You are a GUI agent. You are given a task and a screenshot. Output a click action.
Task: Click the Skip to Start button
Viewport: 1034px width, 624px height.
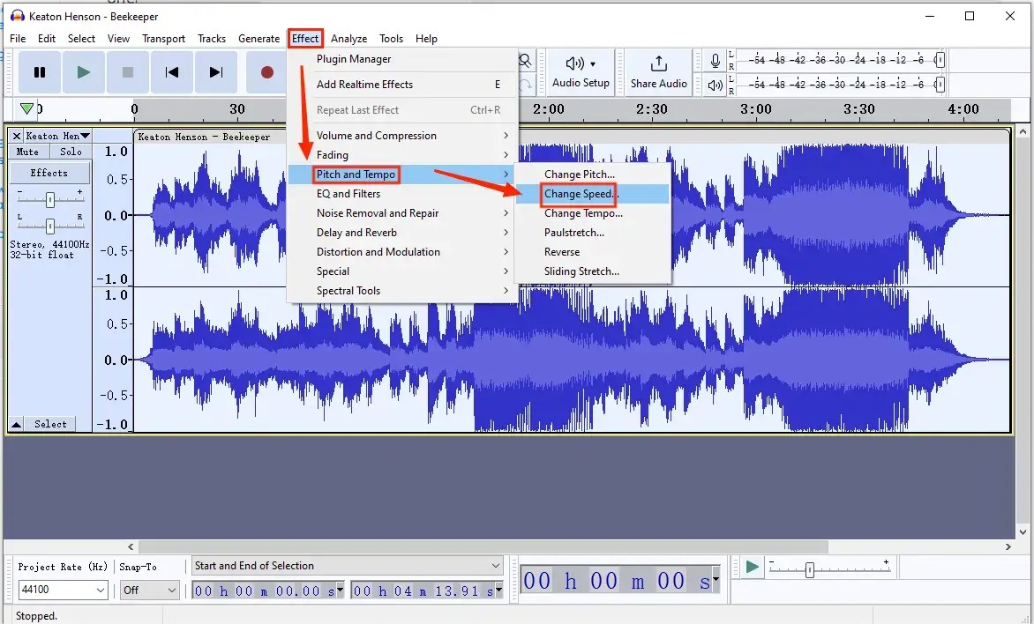pyautogui.click(x=171, y=72)
